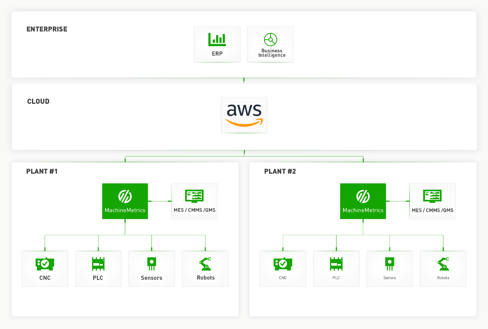Click the MachineMetrics logo in Plant #1

125,196
